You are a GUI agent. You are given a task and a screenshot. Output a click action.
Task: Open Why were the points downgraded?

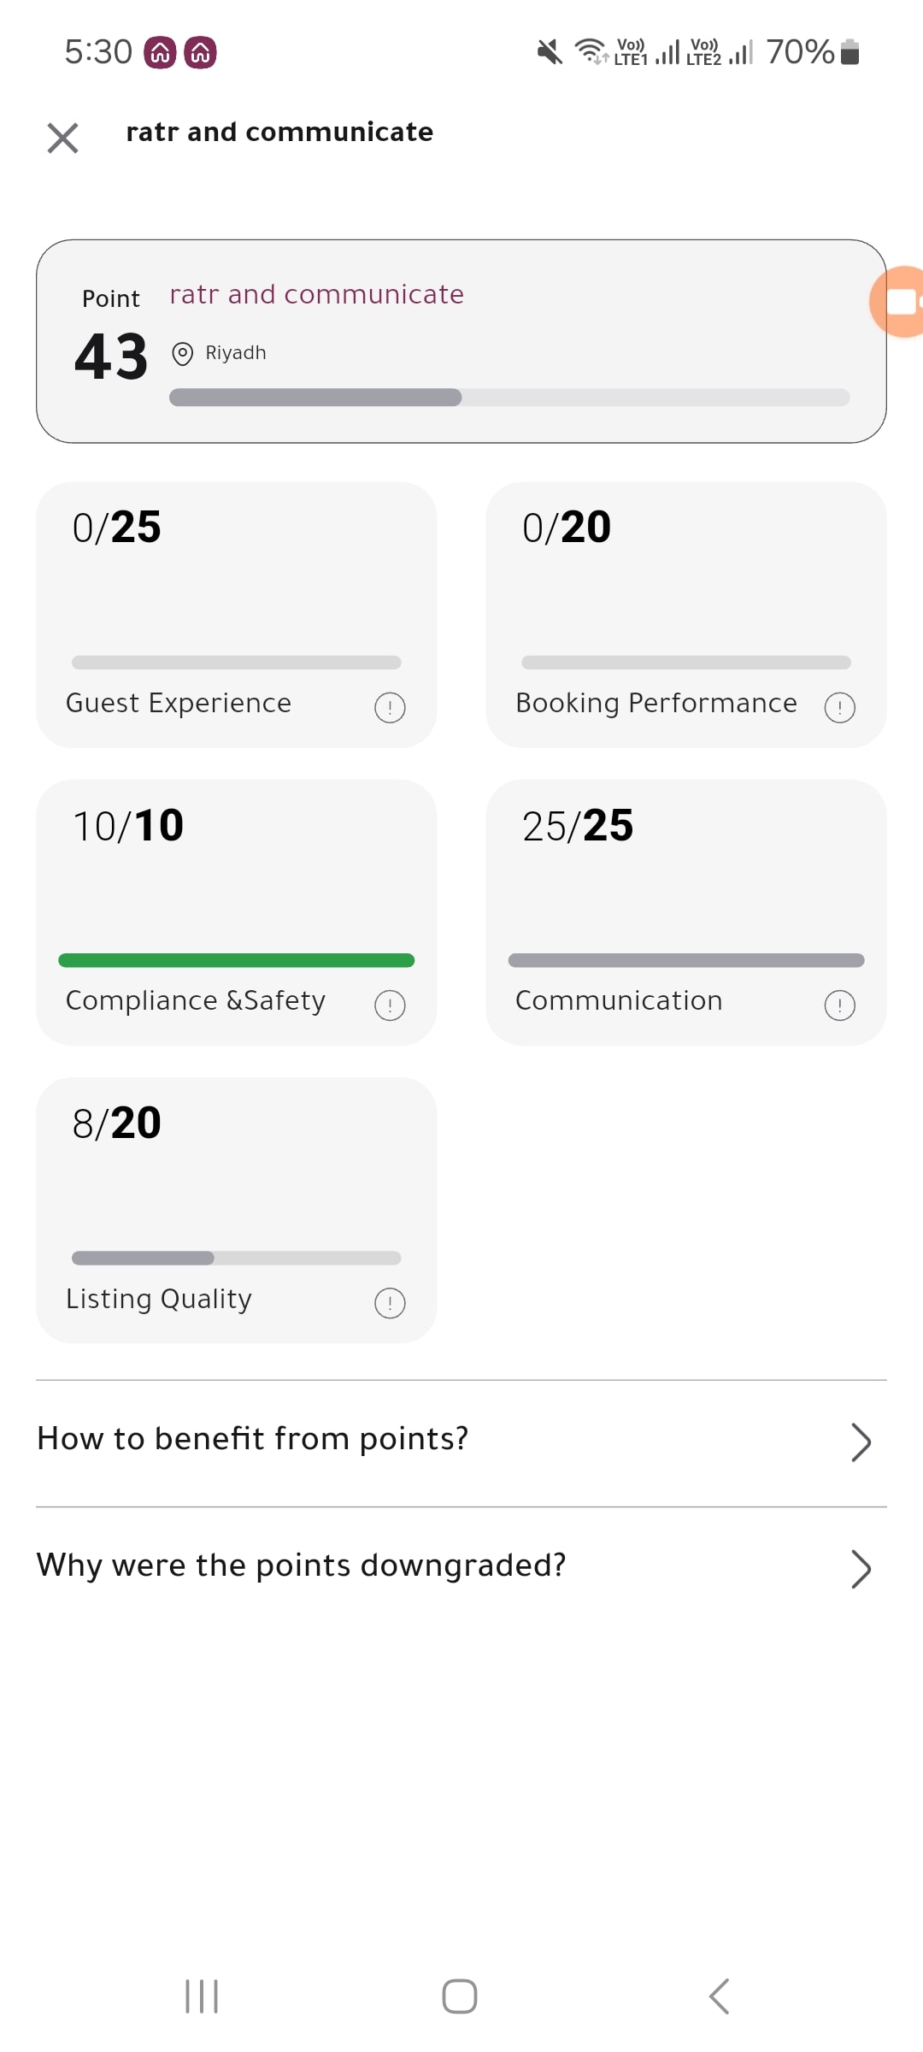pos(461,1569)
